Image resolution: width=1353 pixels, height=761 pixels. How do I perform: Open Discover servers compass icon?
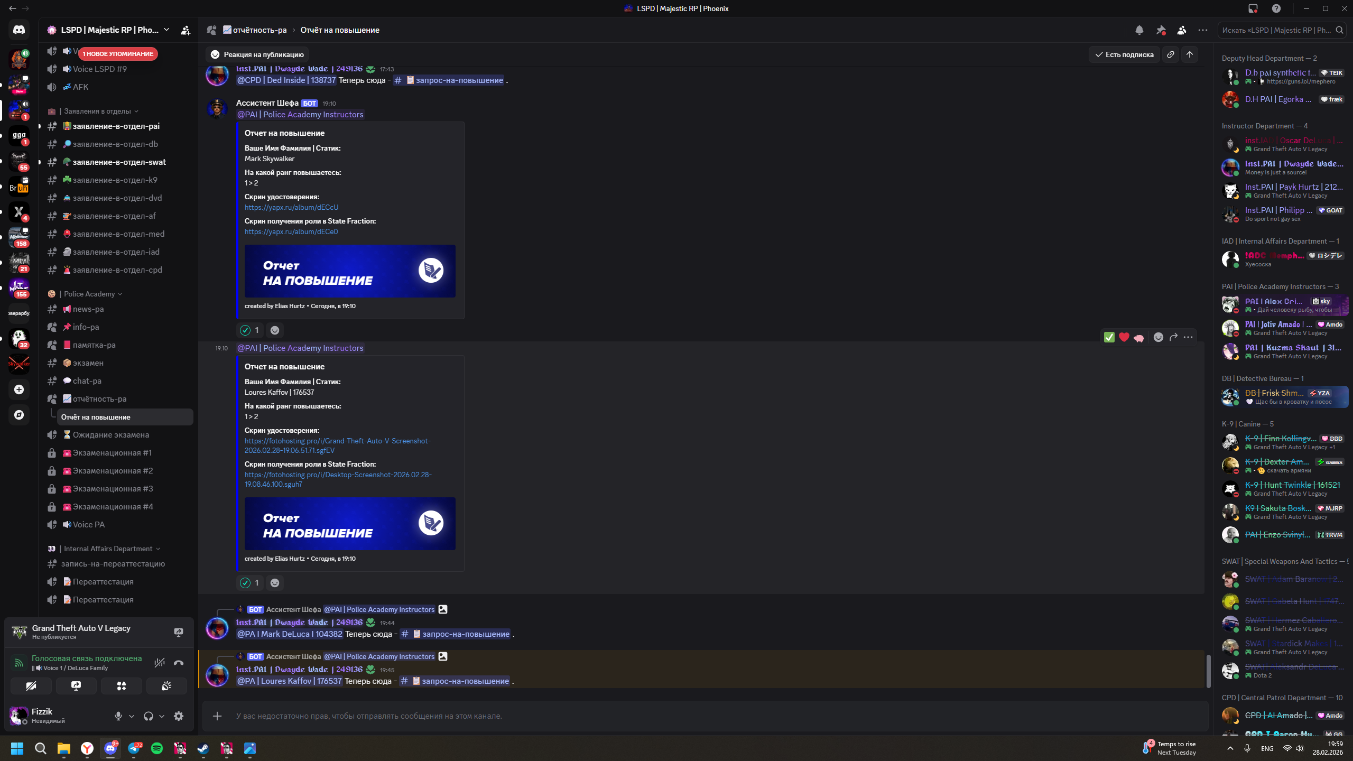click(x=19, y=415)
